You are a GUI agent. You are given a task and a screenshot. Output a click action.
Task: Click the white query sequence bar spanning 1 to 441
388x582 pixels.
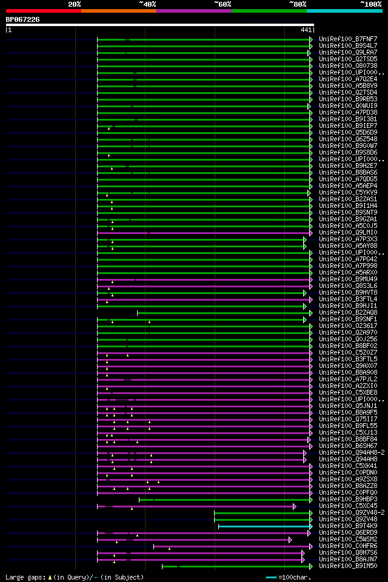pos(160,25)
